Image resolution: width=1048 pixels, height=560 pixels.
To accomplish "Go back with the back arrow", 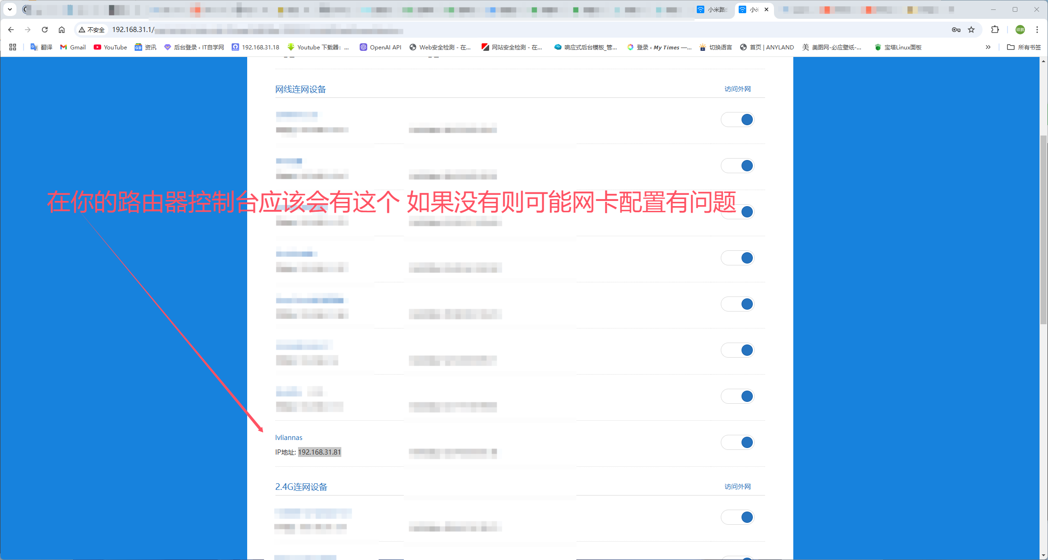I will (x=11, y=30).
